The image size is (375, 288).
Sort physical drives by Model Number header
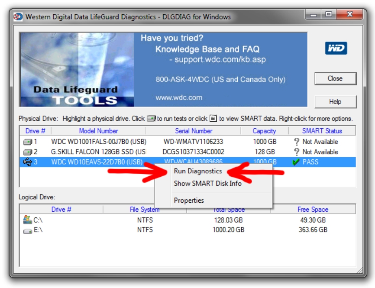point(98,131)
